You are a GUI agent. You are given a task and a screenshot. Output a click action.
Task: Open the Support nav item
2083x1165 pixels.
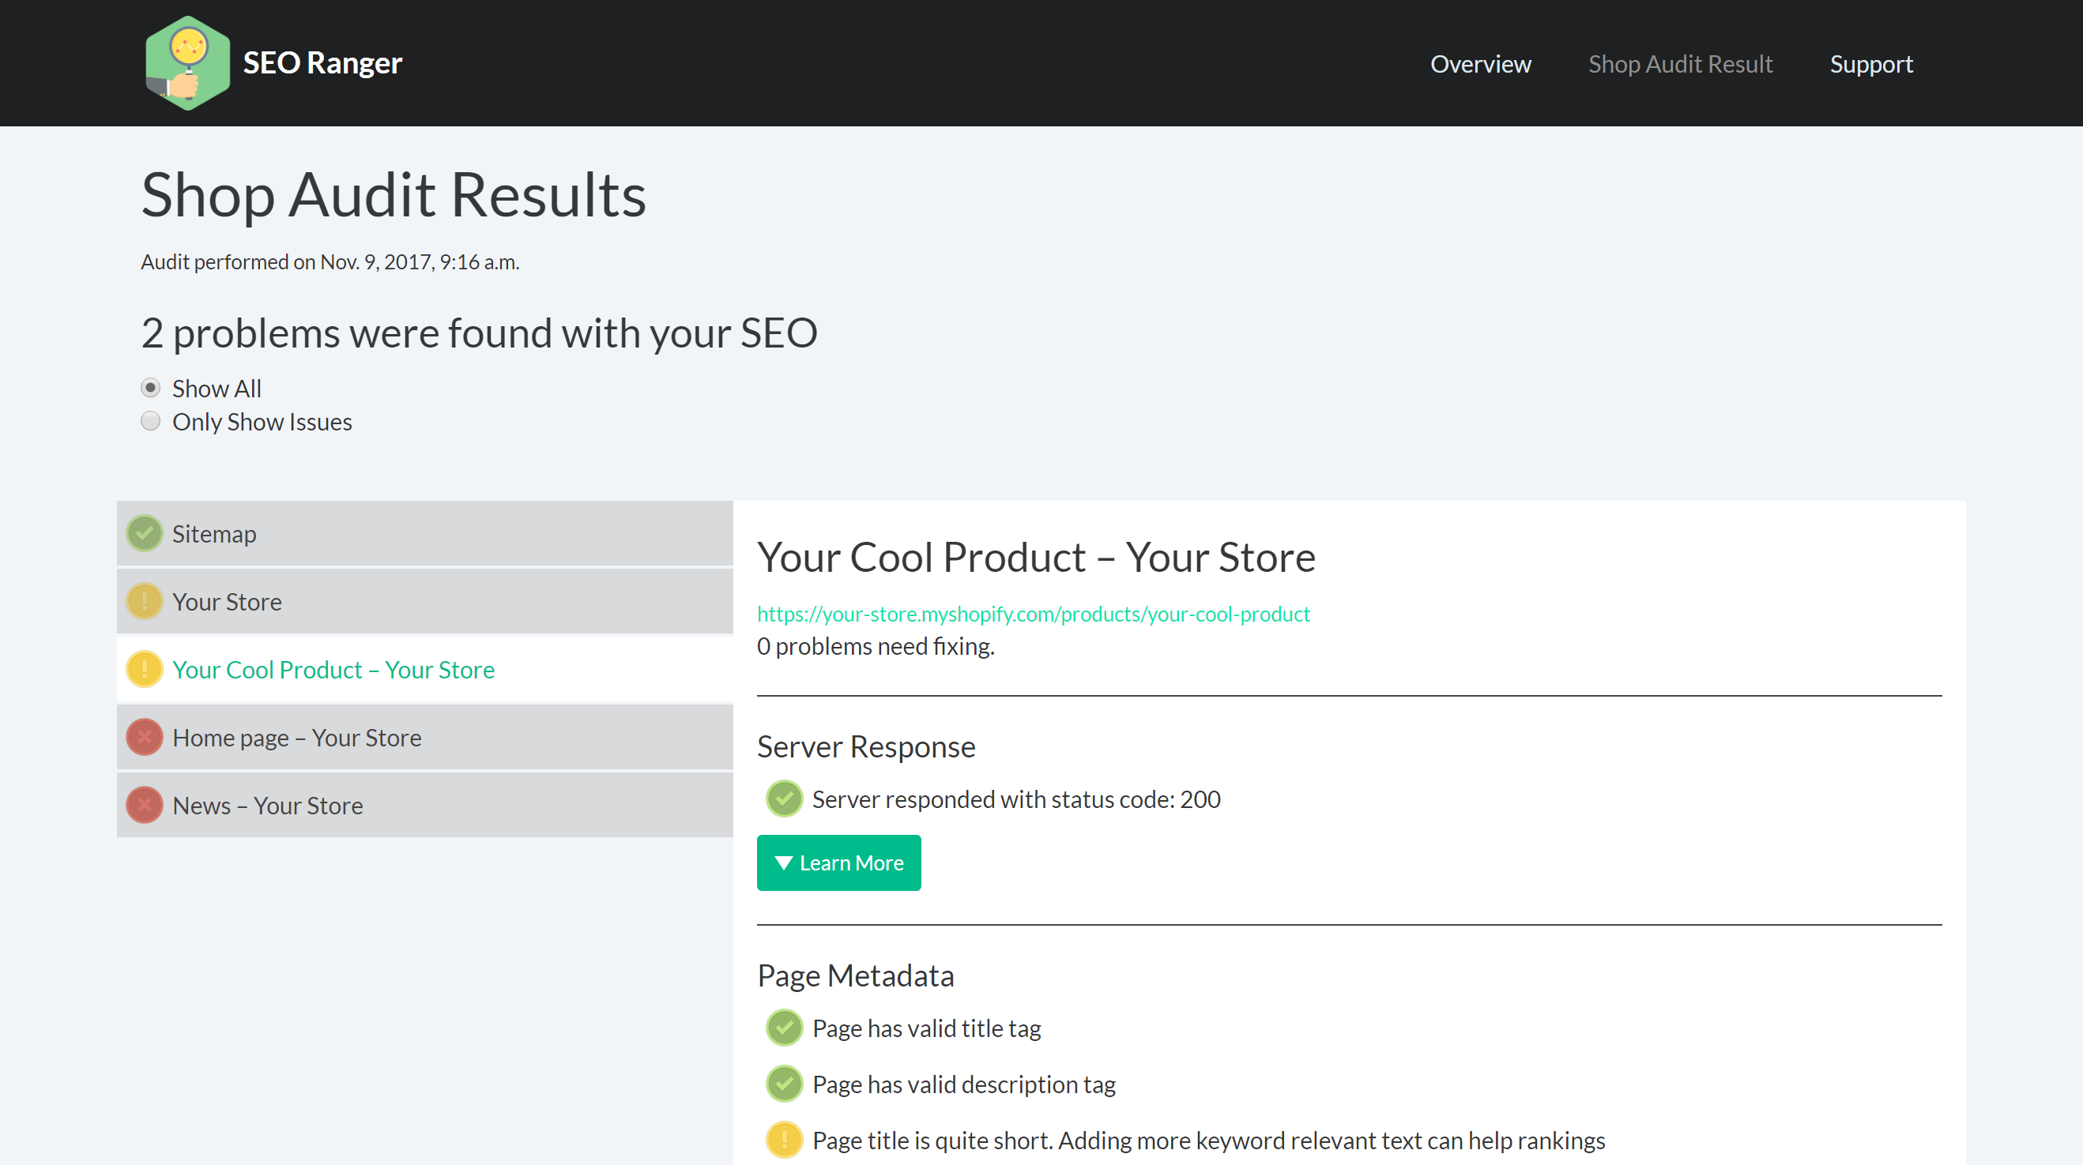coord(1870,64)
